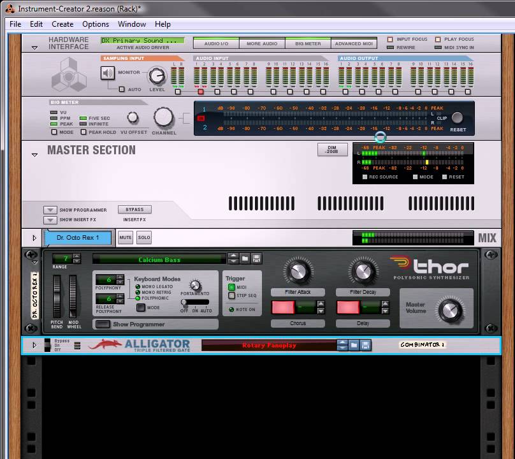Click the BYPASS insert FX button

pyautogui.click(x=134, y=209)
